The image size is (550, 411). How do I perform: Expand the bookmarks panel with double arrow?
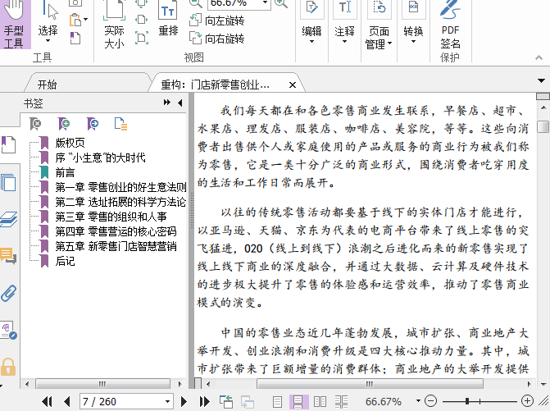167,103
